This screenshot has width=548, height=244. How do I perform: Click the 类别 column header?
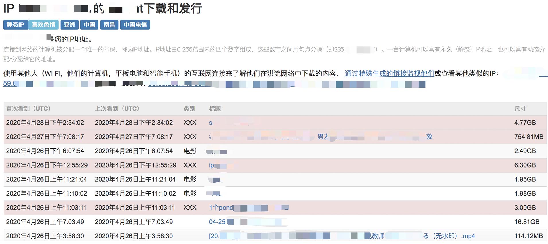[189, 109]
